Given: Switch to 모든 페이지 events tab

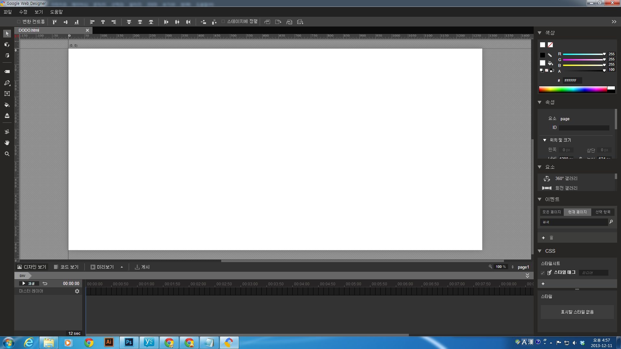Looking at the screenshot, I should [x=551, y=212].
